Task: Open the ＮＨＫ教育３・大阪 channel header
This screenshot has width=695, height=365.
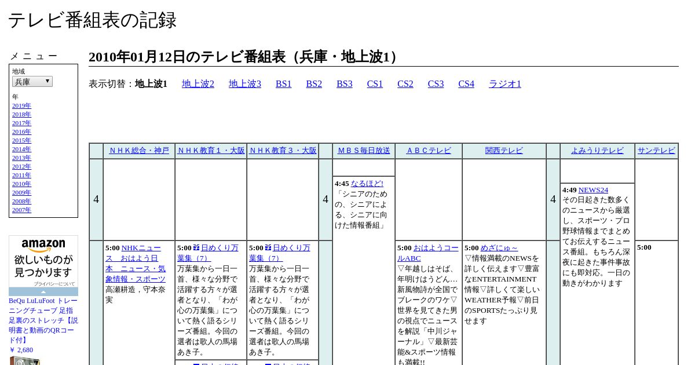Action: [x=283, y=151]
